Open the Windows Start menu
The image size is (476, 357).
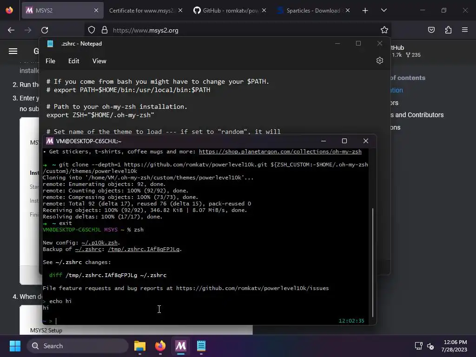click(15, 346)
